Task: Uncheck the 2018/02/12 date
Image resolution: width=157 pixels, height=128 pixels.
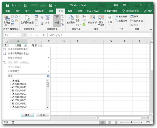Action: [x=13, y=103]
